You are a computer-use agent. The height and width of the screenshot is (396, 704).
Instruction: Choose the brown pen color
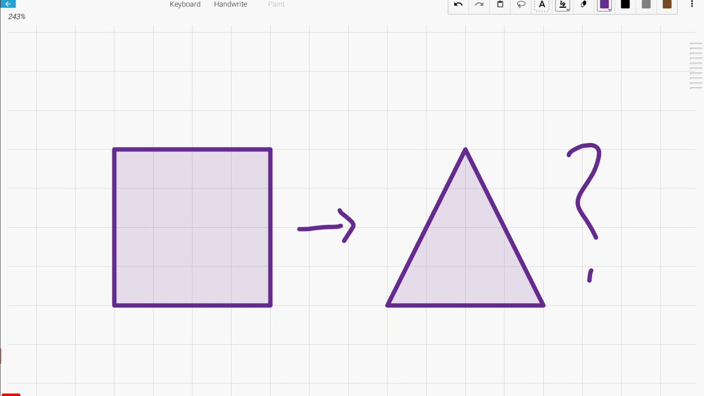pos(667,4)
